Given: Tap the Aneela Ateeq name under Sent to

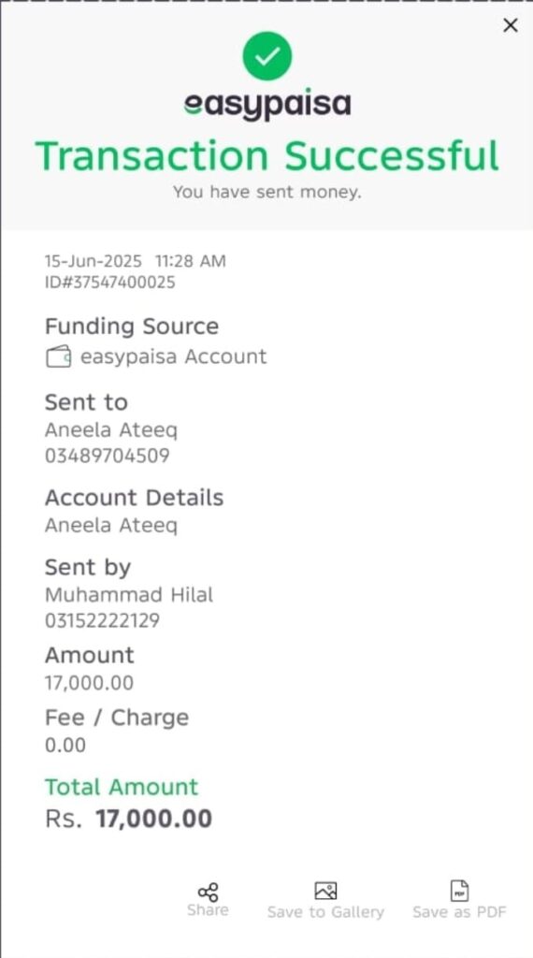Looking at the screenshot, I should pyautogui.click(x=111, y=430).
